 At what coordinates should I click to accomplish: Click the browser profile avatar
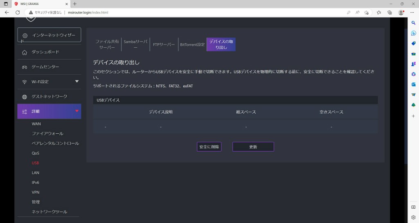[401, 13]
